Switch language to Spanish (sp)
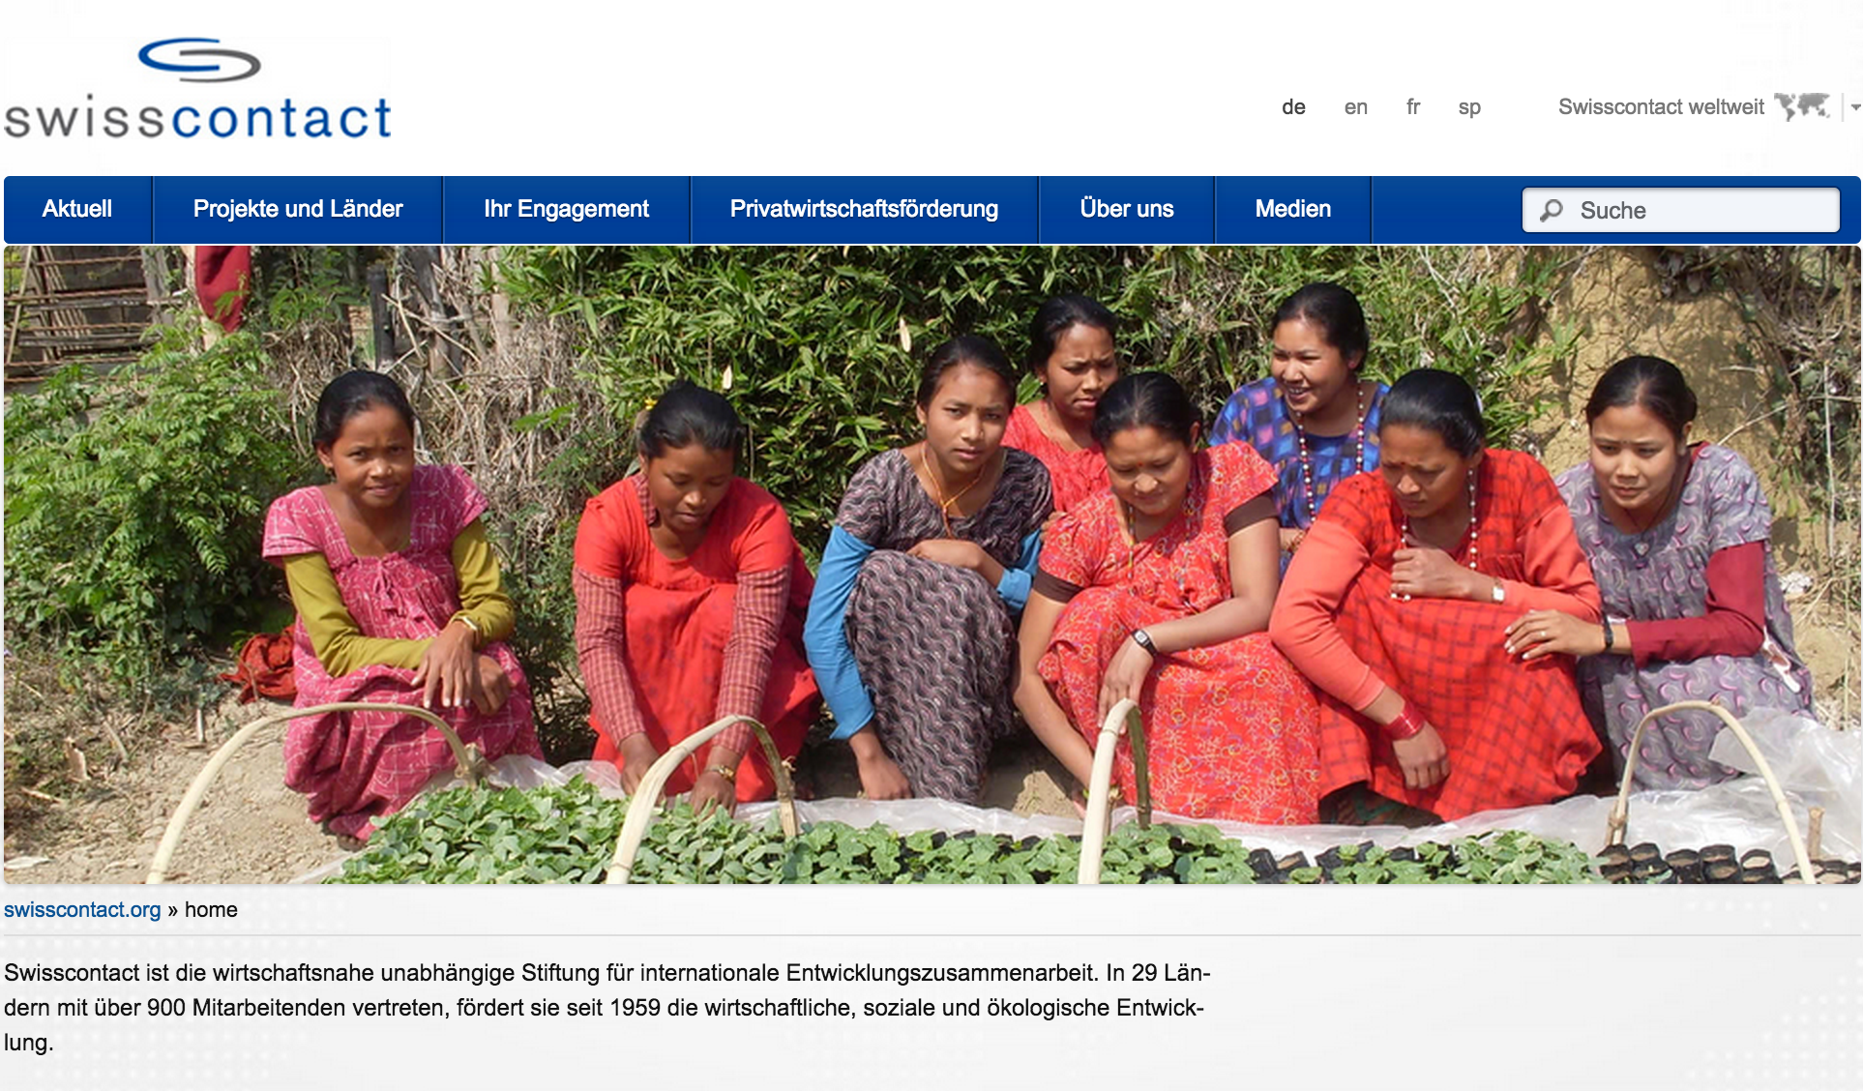The height and width of the screenshot is (1091, 1863). tap(1469, 107)
